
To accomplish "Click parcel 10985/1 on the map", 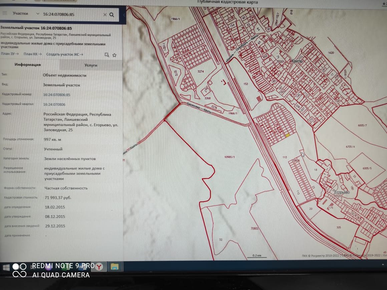I will pyautogui.click(x=230, y=157).
